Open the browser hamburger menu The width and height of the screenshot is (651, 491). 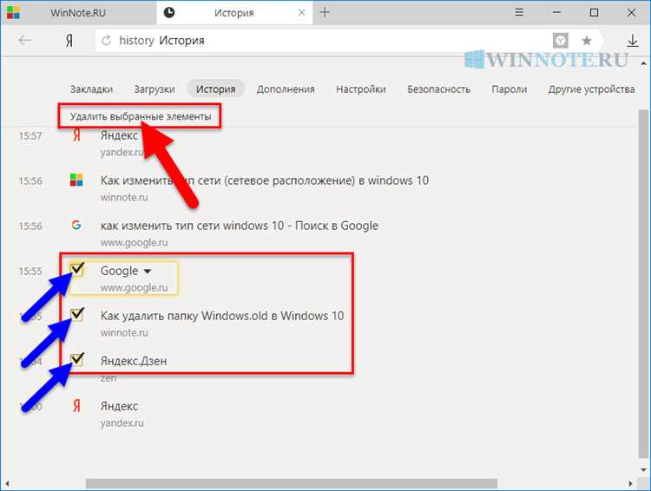pyautogui.click(x=517, y=13)
